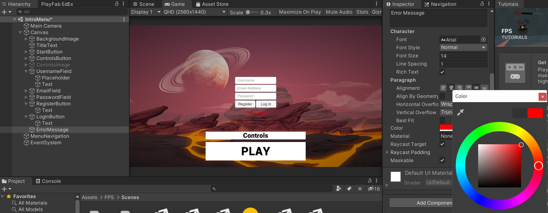Viewport: 548px width, 213px height.
Task: Click the Font Size field showing 14
Action: click(463, 56)
